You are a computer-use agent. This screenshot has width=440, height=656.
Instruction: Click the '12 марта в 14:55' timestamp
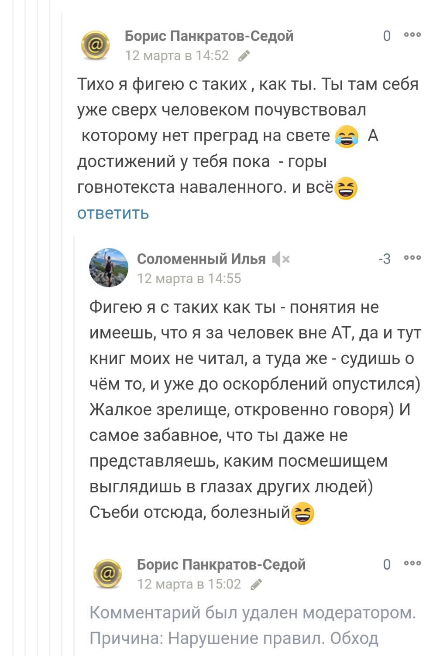(x=189, y=278)
